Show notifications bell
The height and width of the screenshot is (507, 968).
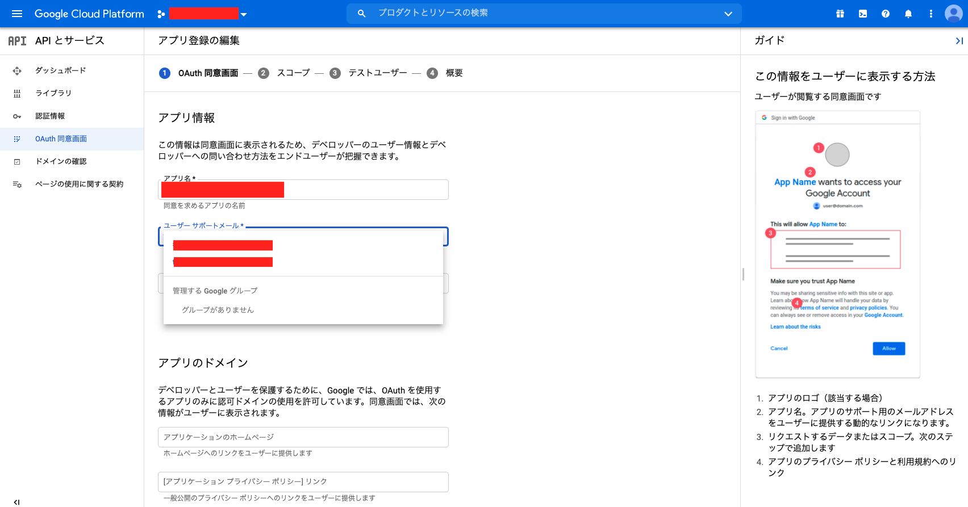(x=908, y=14)
